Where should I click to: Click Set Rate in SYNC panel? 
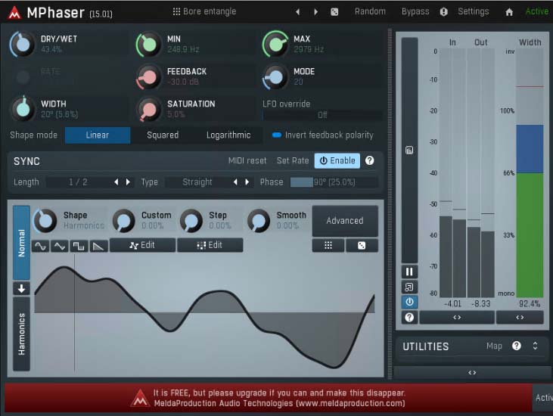pyautogui.click(x=292, y=161)
